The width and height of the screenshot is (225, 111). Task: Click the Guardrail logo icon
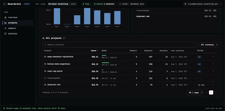(4, 4)
